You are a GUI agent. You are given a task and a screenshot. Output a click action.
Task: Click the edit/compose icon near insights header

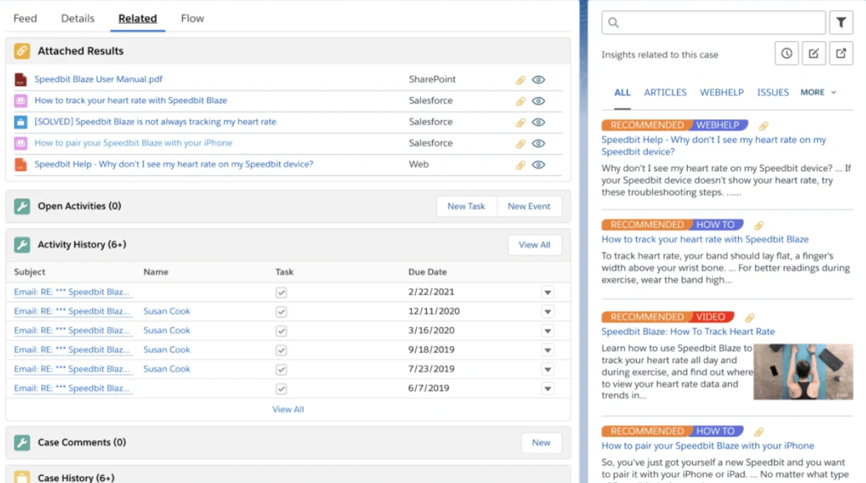(814, 53)
